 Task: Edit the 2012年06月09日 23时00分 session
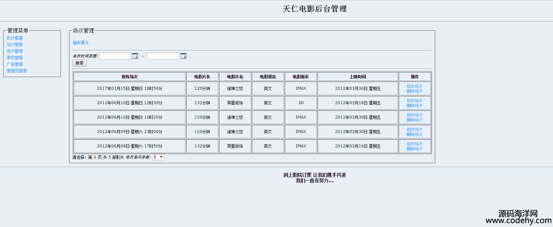click(x=414, y=129)
